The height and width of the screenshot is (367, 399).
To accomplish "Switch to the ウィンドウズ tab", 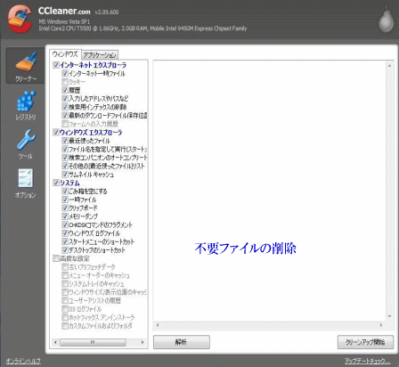I will coord(65,54).
